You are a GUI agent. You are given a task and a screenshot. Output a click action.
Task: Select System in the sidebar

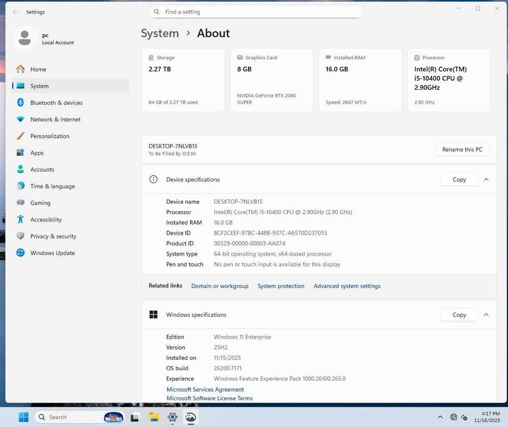pyautogui.click(x=70, y=86)
